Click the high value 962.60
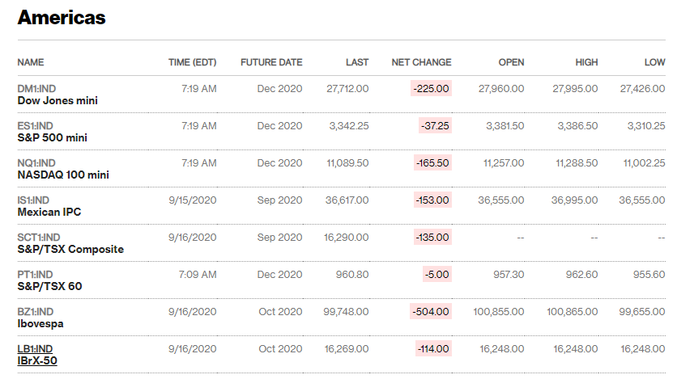Viewport: 677px width, 379px height. pos(582,275)
